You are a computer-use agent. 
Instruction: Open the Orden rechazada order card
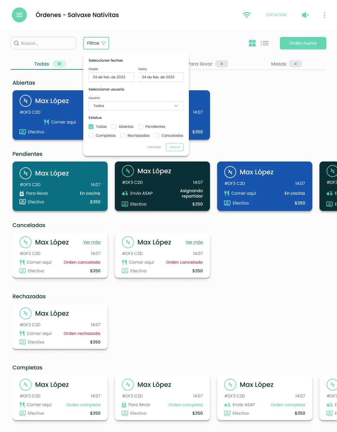click(60, 326)
